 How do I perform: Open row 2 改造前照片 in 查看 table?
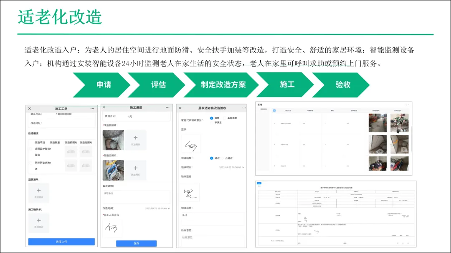(x=378, y=144)
